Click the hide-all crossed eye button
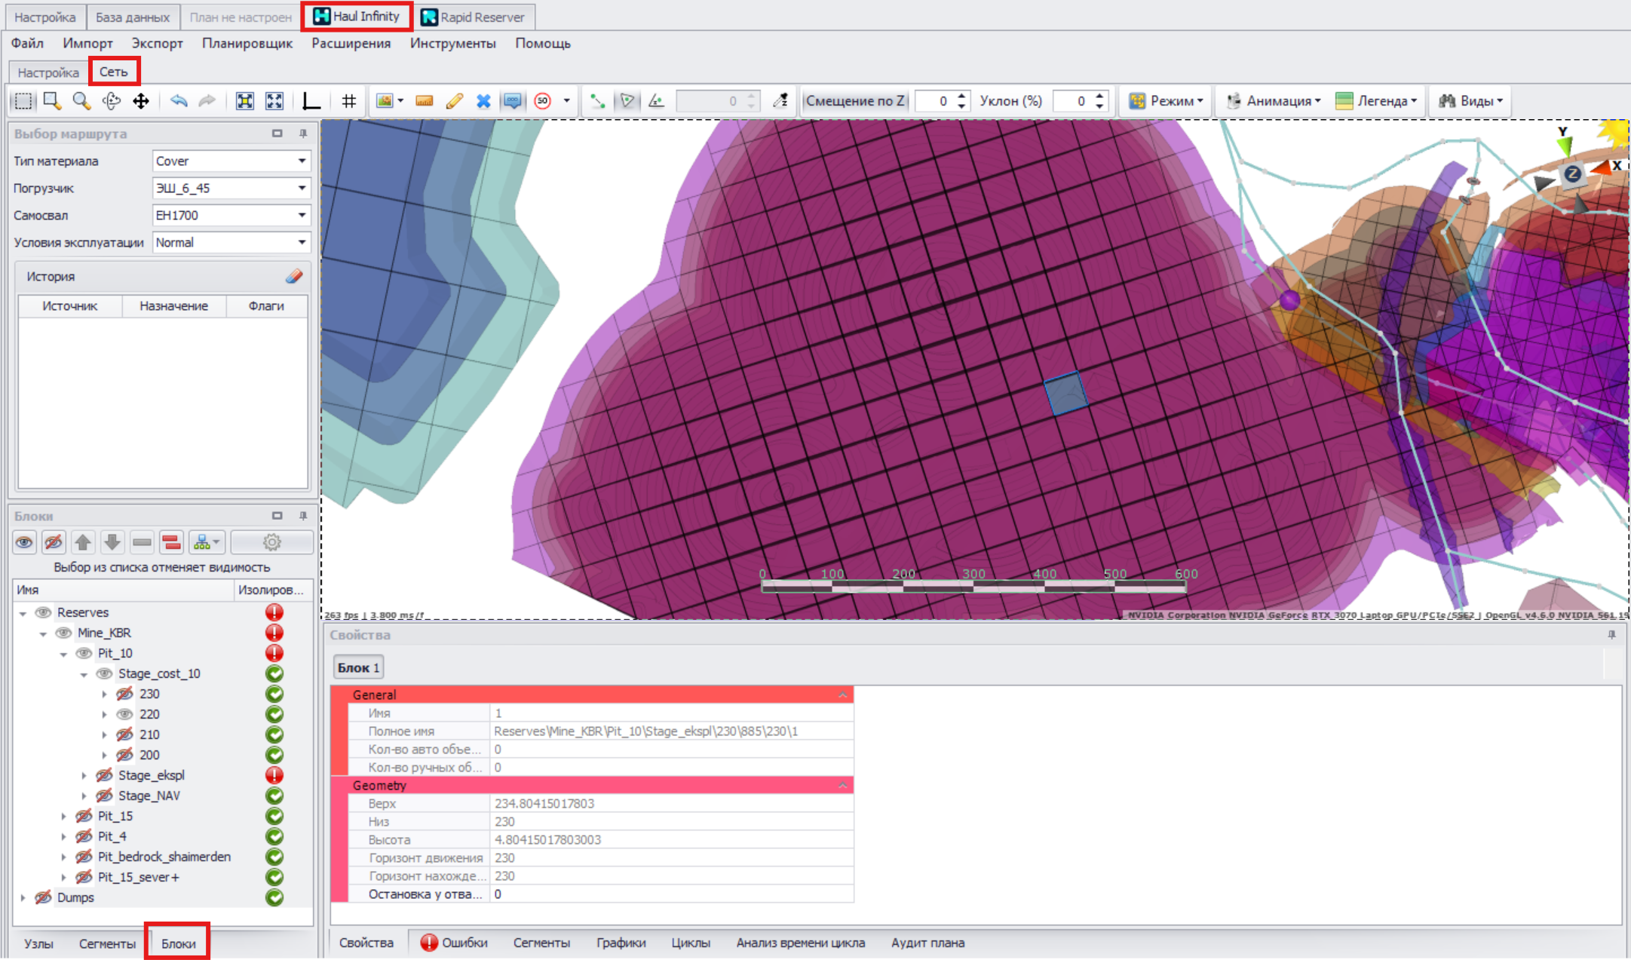The width and height of the screenshot is (1631, 960). pyautogui.click(x=53, y=542)
